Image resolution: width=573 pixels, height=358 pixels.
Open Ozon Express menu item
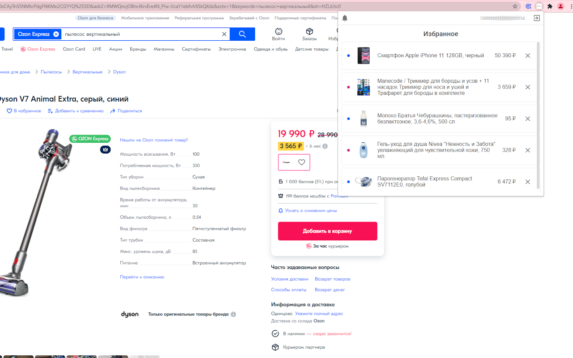click(38, 49)
